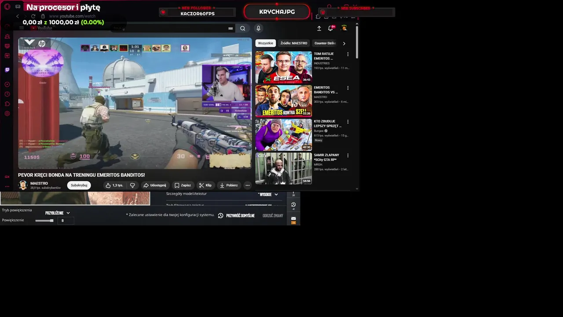This screenshot has height=317, width=563.
Task: Open the Twitch sidebar panel
Action: click(7, 70)
